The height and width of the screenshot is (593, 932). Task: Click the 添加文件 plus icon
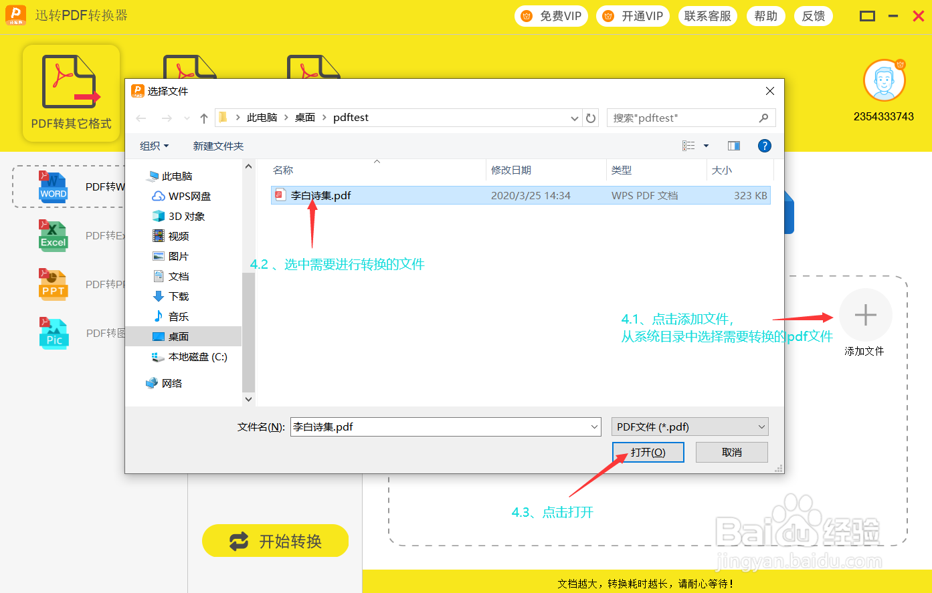click(866, 315)
